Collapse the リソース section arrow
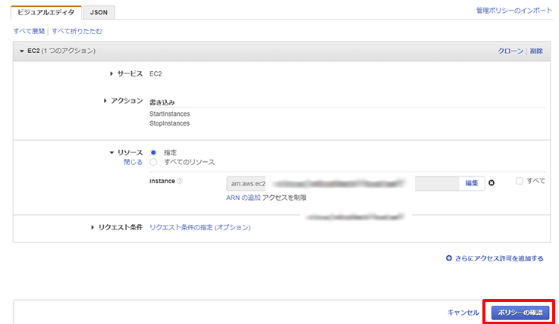This screenshot has width=559, height=324. coord(111,153)
